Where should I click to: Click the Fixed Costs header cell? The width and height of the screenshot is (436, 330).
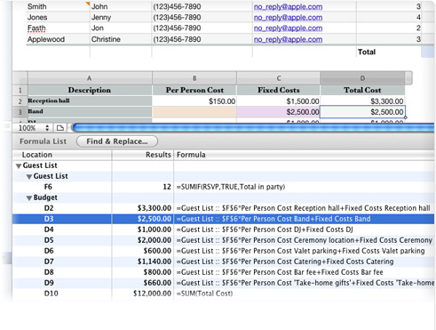pos(279,90)
